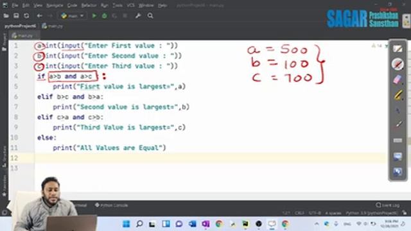Open the Python Console tool window
The height and width of the screenshot is (231, 411).
(111, 205)
